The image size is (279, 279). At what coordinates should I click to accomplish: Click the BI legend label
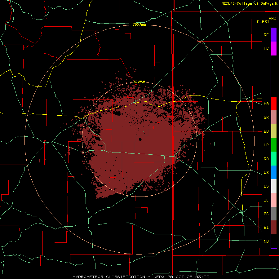point(266,228)
